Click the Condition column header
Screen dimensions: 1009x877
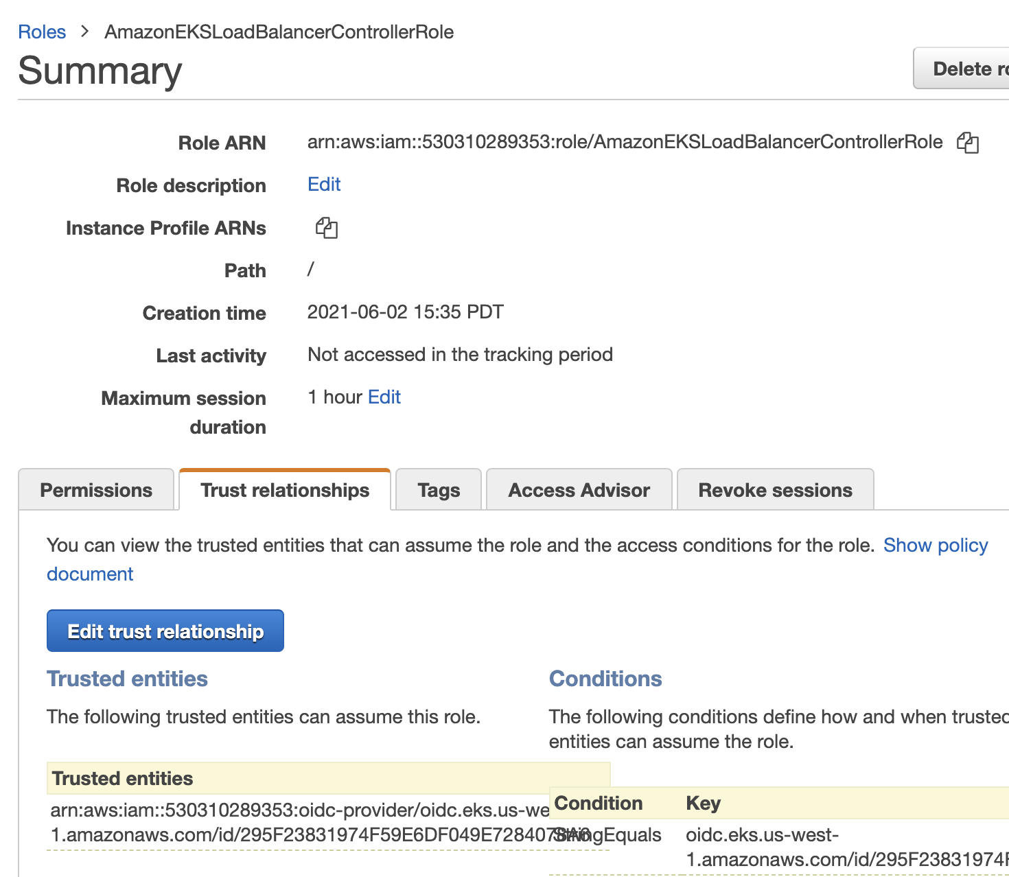[x=599, y=803]
